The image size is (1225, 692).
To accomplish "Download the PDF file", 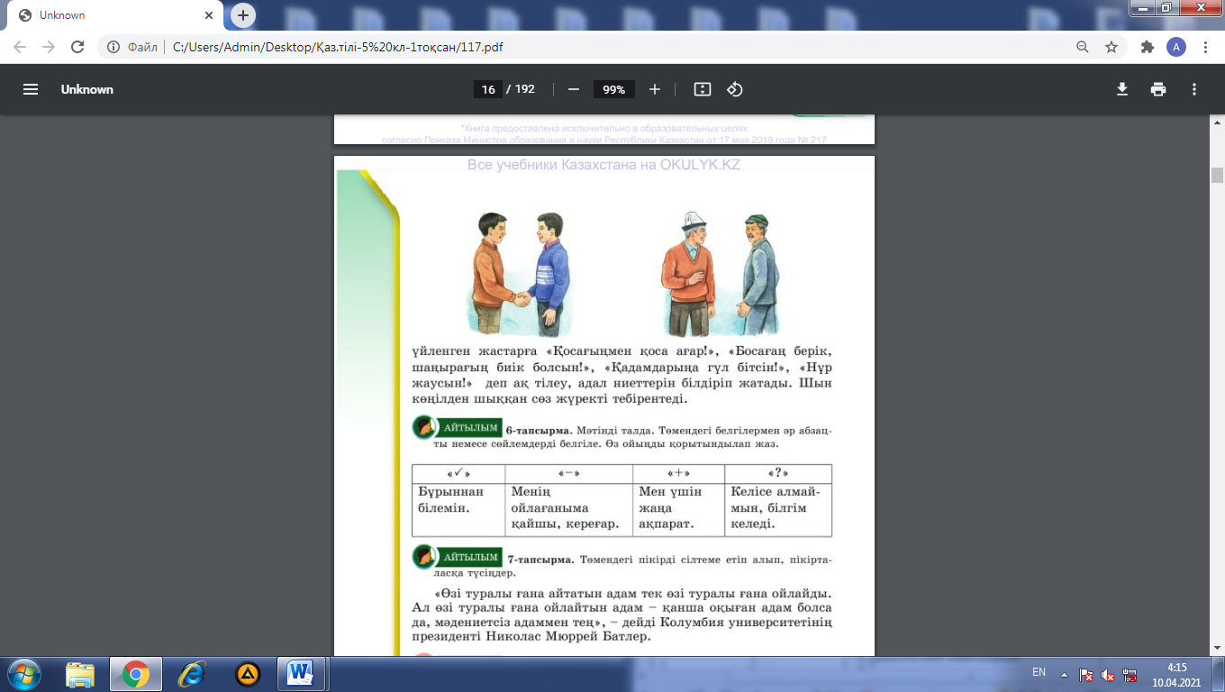I will pos(1122,89).
